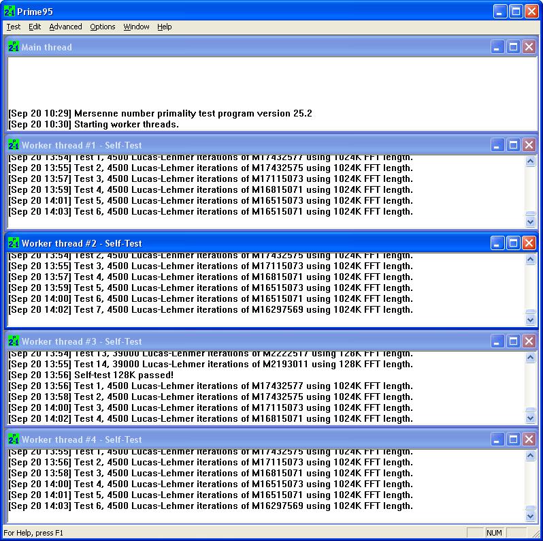Click the NUM indicator in the status bar
The image size is (543, 541).
pyautogui.click(x=494, y=533)
